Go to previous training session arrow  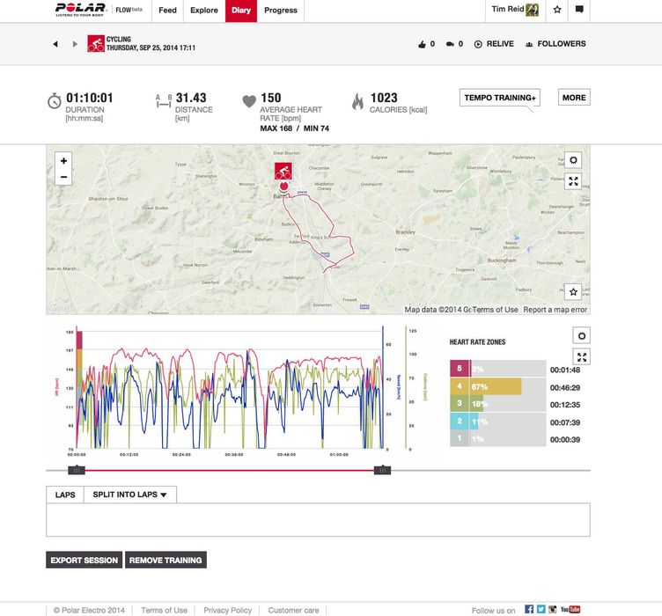coord(55,44)
